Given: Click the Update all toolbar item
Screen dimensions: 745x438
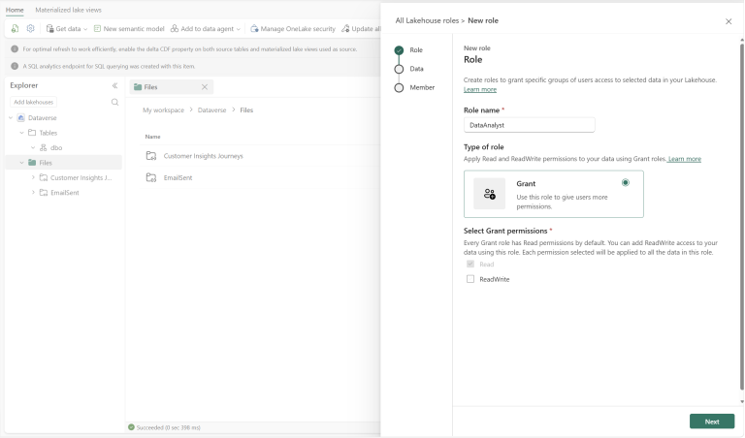Looking at the screenshot, I should coord(361,29).
